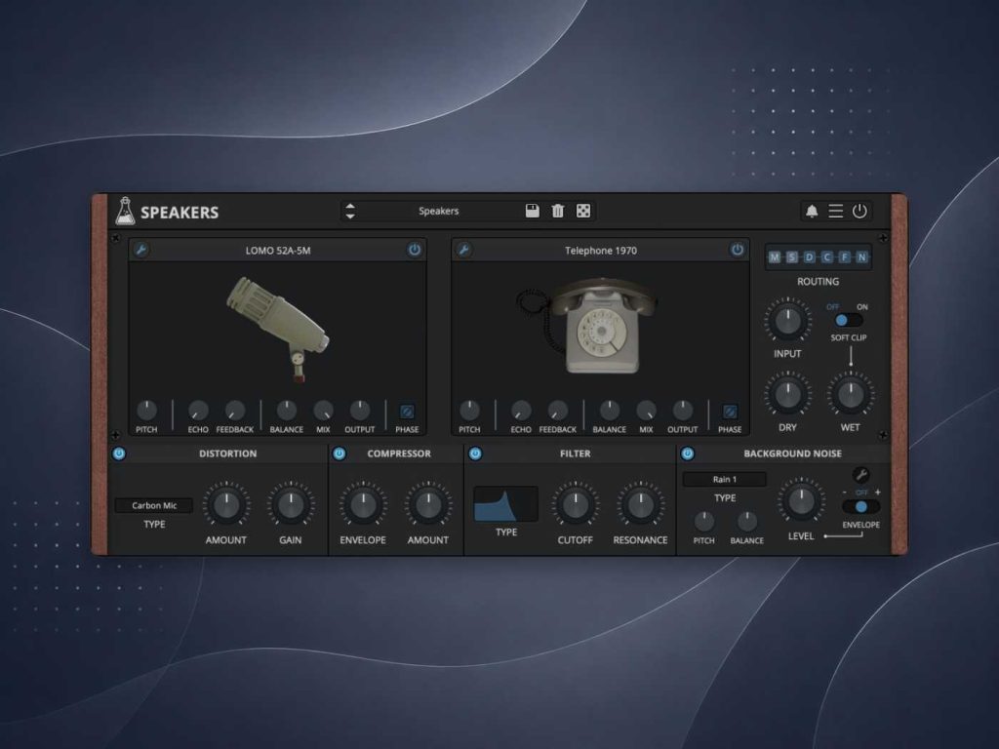Click the save preset floppy disk icon
The height and width of the screenshot is (749, 999).
[532, 211]
